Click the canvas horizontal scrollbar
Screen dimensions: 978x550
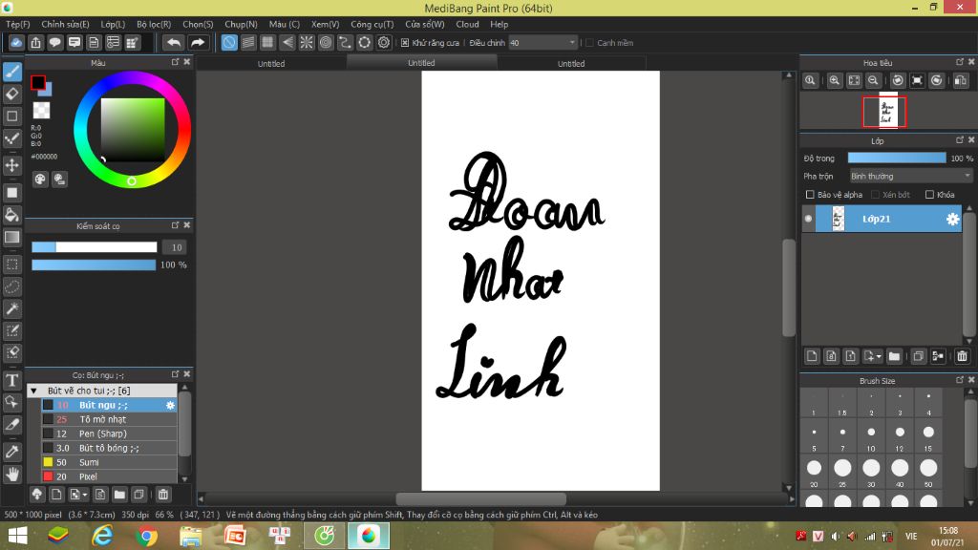(481, 498)
